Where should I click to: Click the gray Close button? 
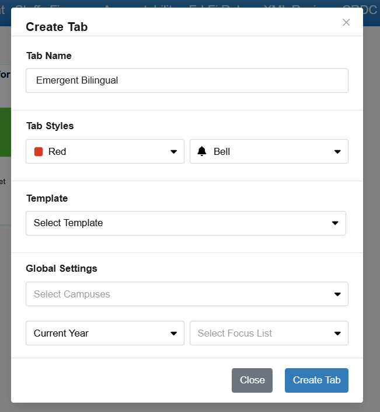(x=252, y=380)
